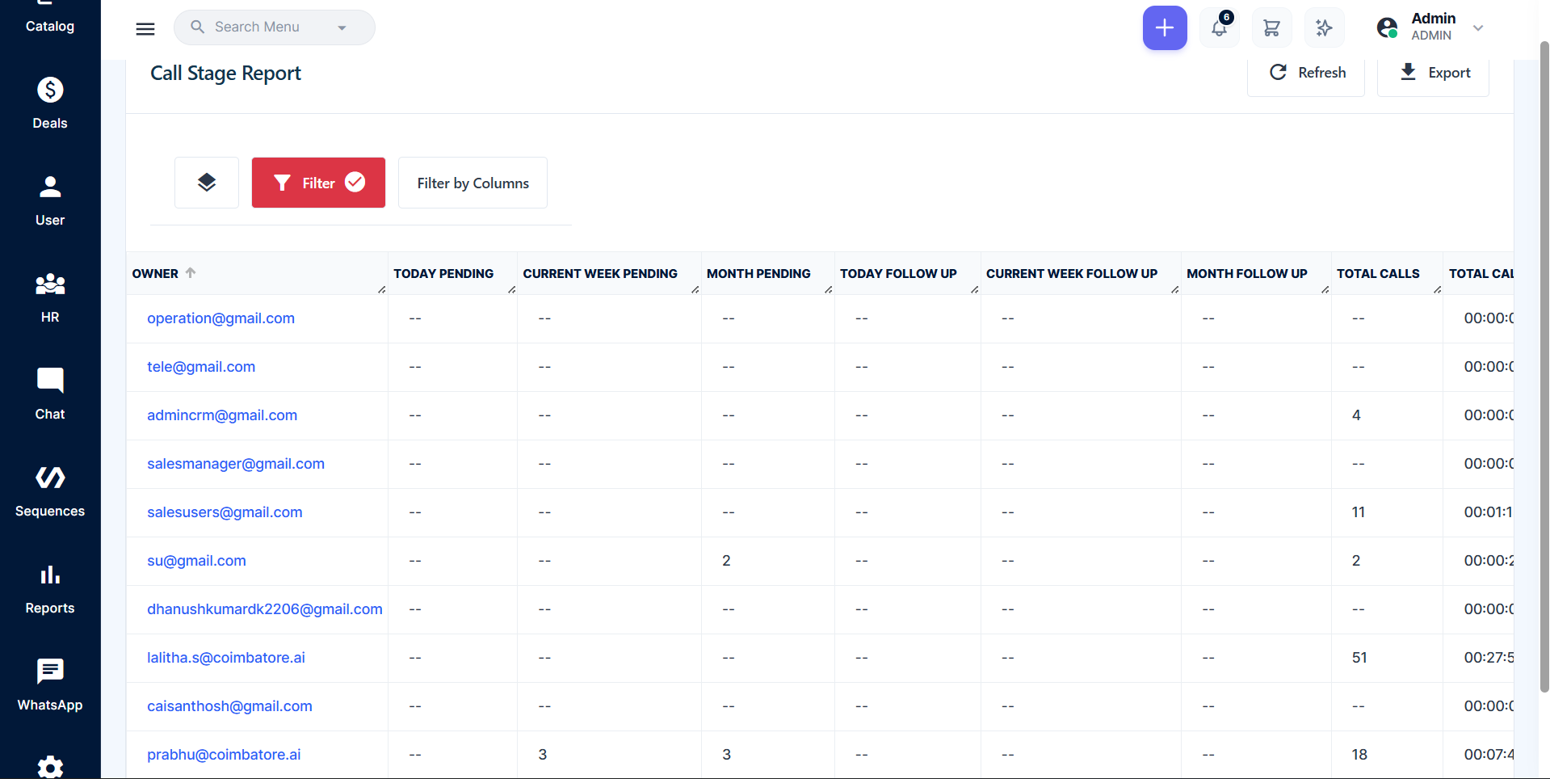This screenshot has height=779, width=1550.
Task: Open salesmanager@gmail.com owner link
Action: point(236,464)
